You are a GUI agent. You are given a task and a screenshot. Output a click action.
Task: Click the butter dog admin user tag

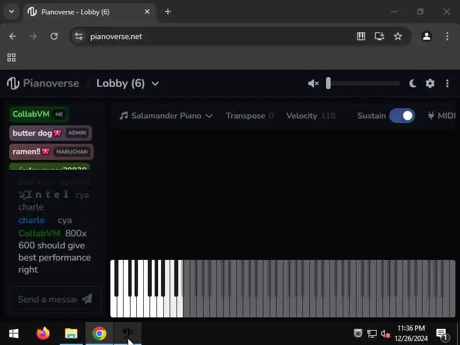coord(51,133)
